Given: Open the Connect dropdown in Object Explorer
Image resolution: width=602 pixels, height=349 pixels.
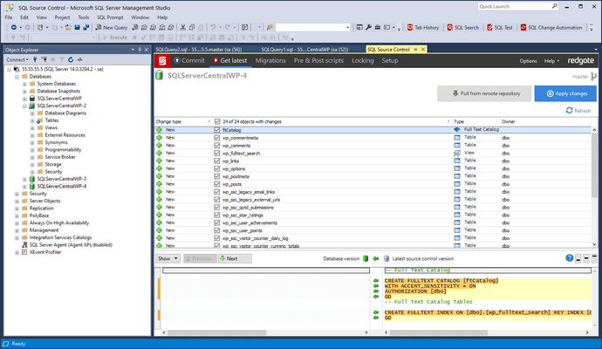Looking at the screenshot, I should click(x=17, y=59).
